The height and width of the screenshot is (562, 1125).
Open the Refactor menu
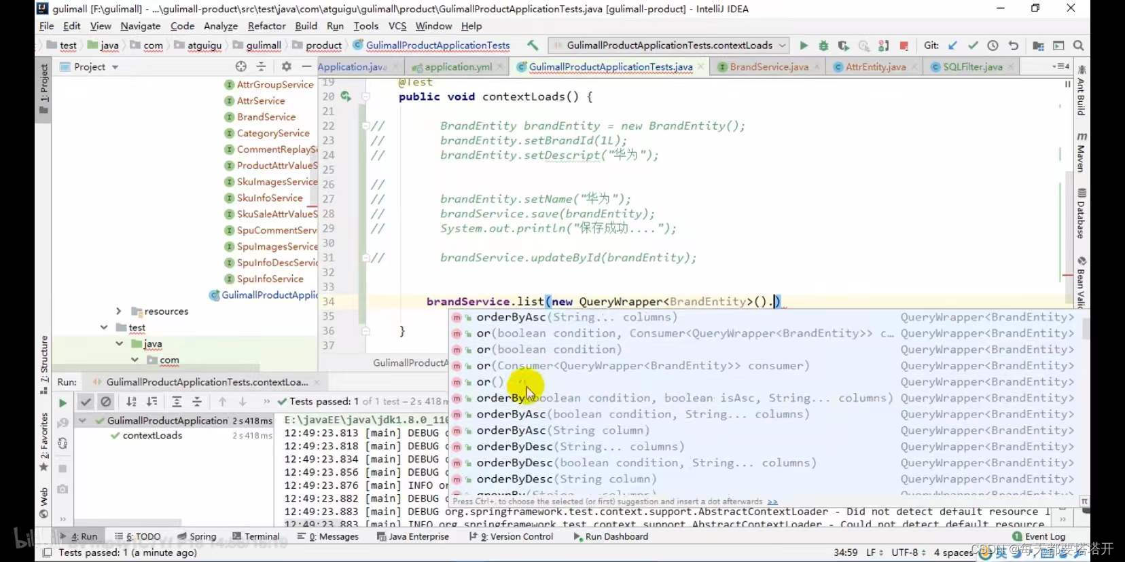pos(266,26)
